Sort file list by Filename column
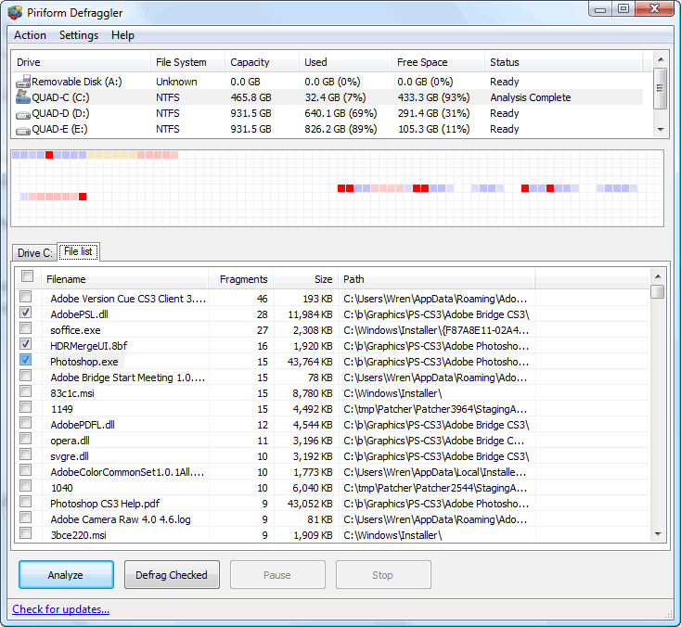This screenshot has height=627, width=681. coord(125,279)
